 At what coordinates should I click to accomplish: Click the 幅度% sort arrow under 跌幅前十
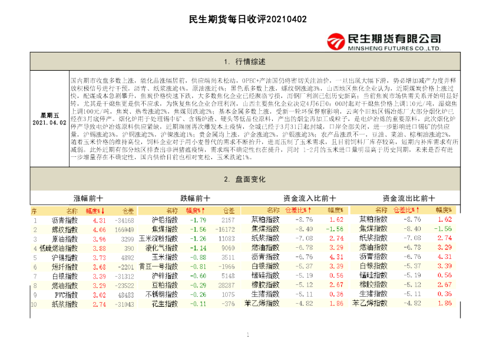(203, 210)
